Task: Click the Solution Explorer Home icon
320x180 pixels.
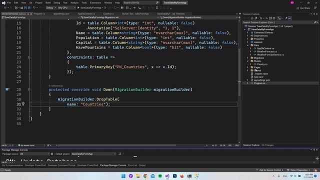Action: pyautogui.click(x=252, y=18)
